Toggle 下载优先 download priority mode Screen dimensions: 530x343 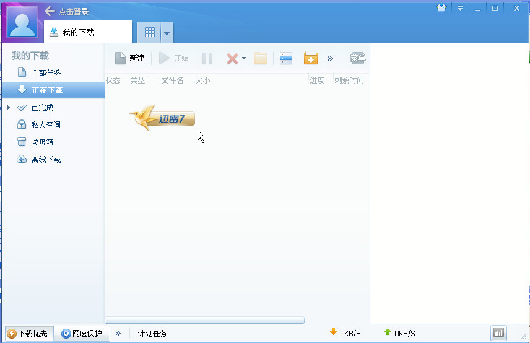[29, 334]
